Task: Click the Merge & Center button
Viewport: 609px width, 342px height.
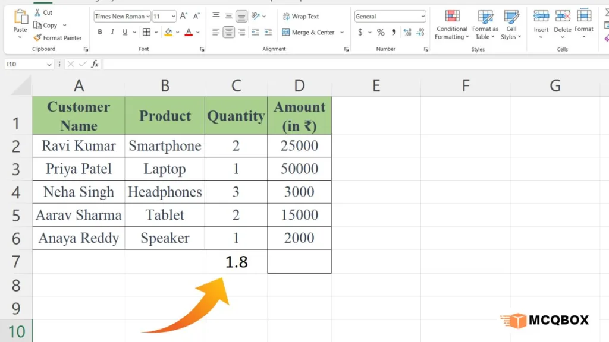Action: point(308,33)
